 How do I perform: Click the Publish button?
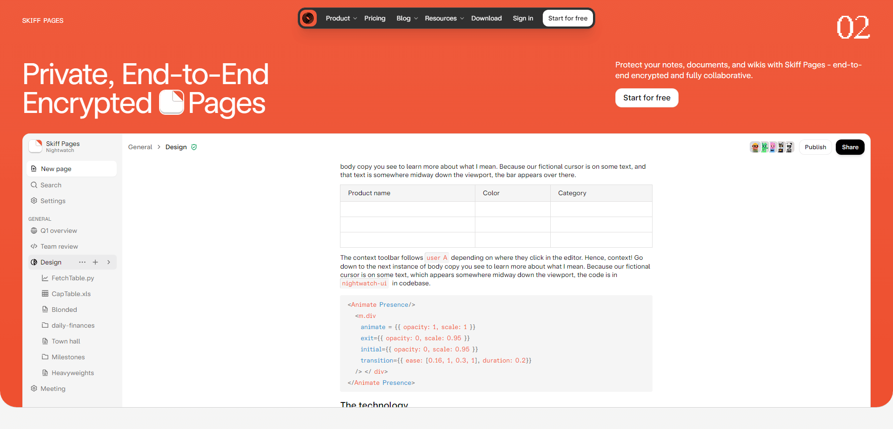pyautogui.click(x=815, y=147)
